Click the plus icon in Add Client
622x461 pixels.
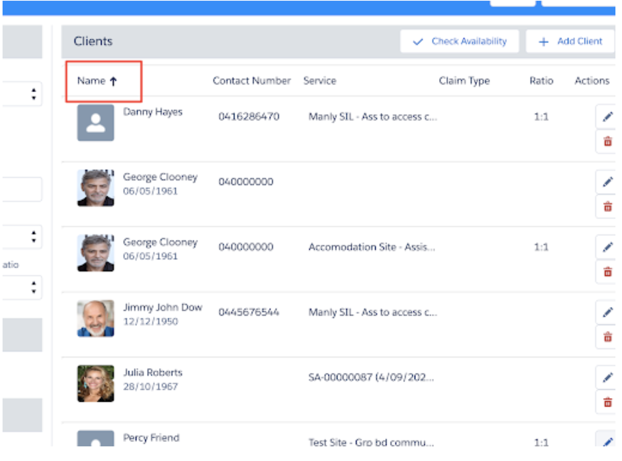tap(543, 42)
